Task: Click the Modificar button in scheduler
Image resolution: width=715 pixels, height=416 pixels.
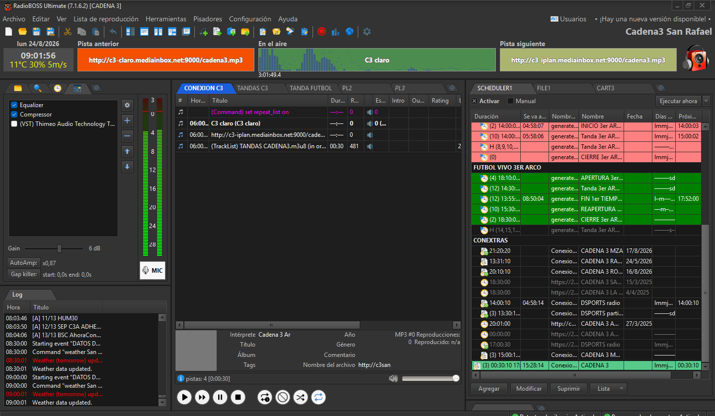Action: (529, 389)
